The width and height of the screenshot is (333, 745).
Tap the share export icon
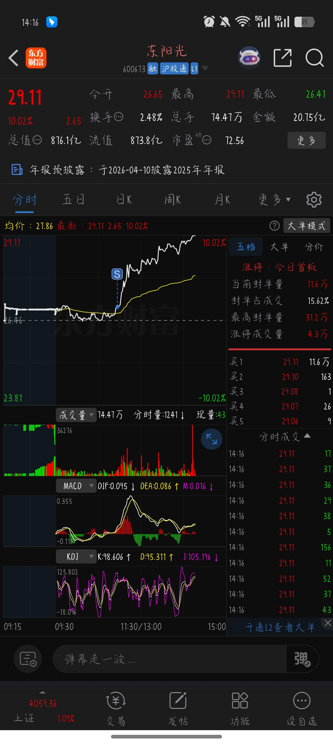tap(283, 58)
